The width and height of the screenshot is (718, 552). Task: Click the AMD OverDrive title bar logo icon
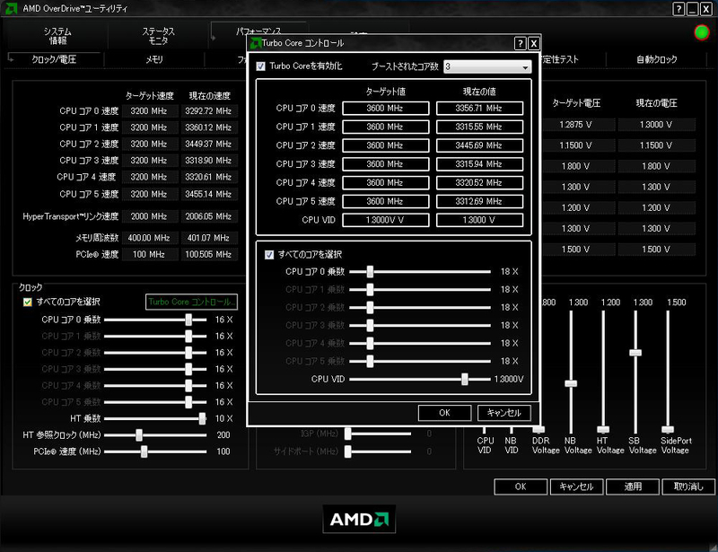(x=11, y=8)
